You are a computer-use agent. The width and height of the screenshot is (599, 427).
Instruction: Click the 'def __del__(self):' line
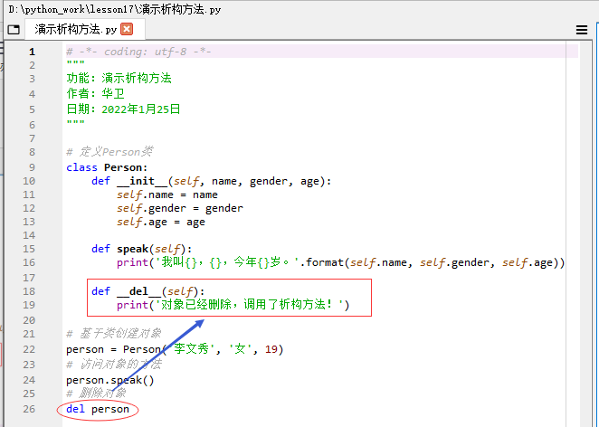coord(147,291)
